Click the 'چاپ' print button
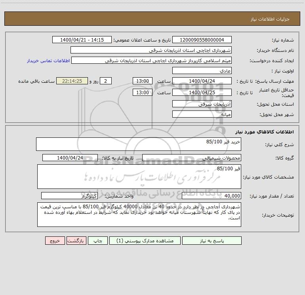This screenshot has height=295, width=305. [x=98, y=240]
